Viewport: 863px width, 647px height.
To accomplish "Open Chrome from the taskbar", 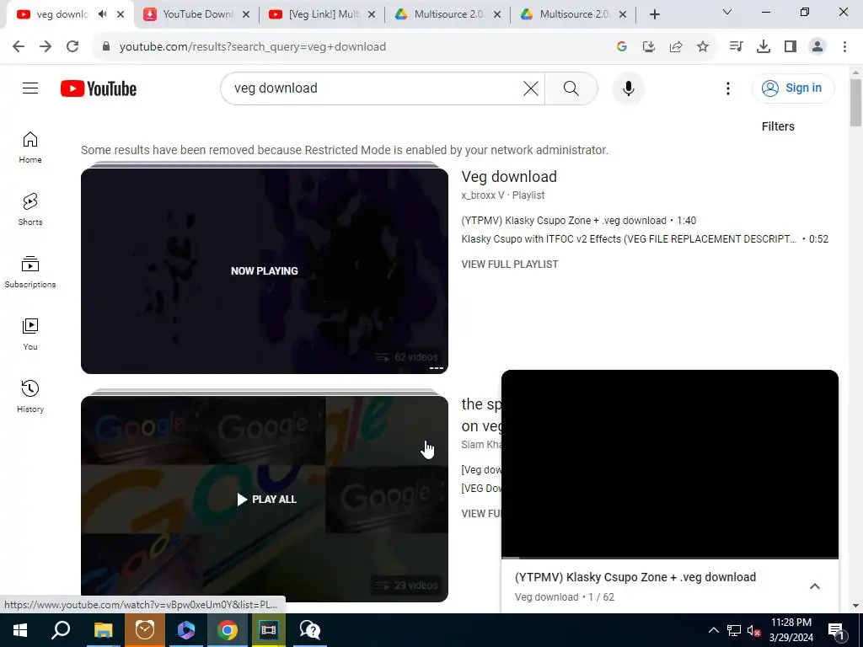I will point(228,630).
